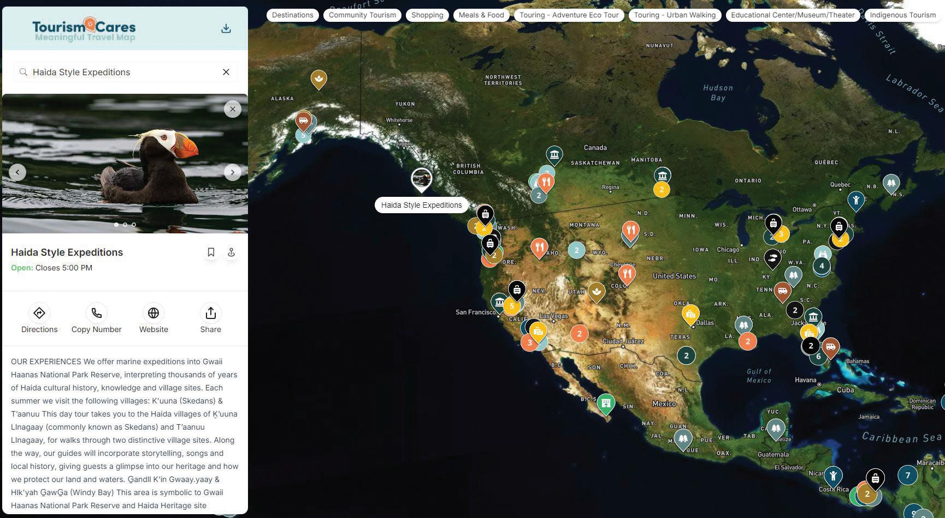Show the previous listing photo
The image size is (945, 518).
click(x=17, y=172)
